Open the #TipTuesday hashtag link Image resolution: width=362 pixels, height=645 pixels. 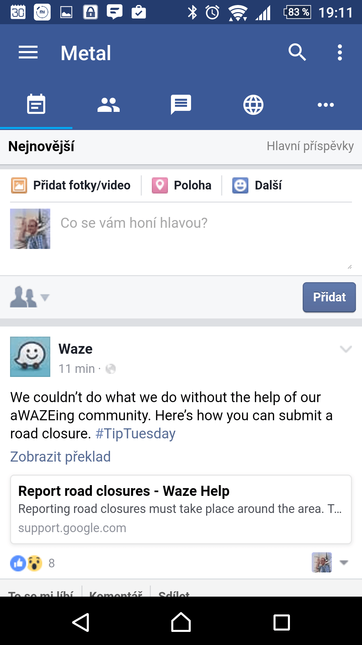pyautogui.click(x=135, y=434)
